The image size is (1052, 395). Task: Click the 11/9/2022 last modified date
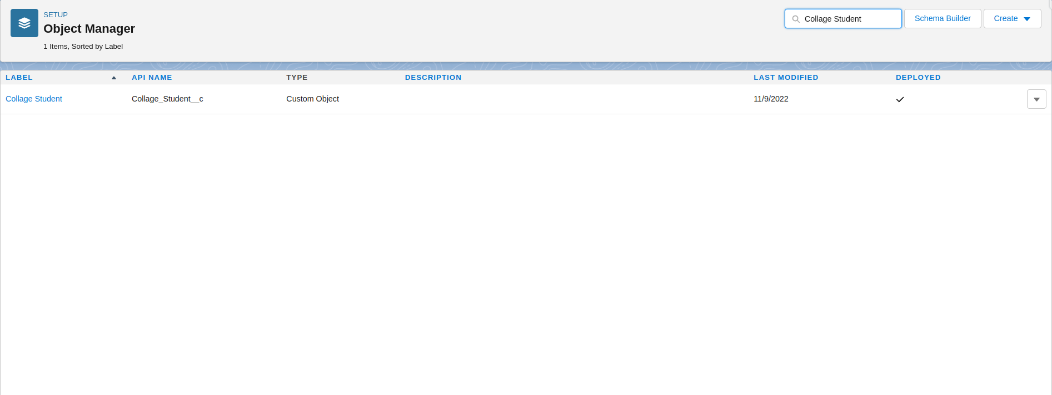pos(770,99)
